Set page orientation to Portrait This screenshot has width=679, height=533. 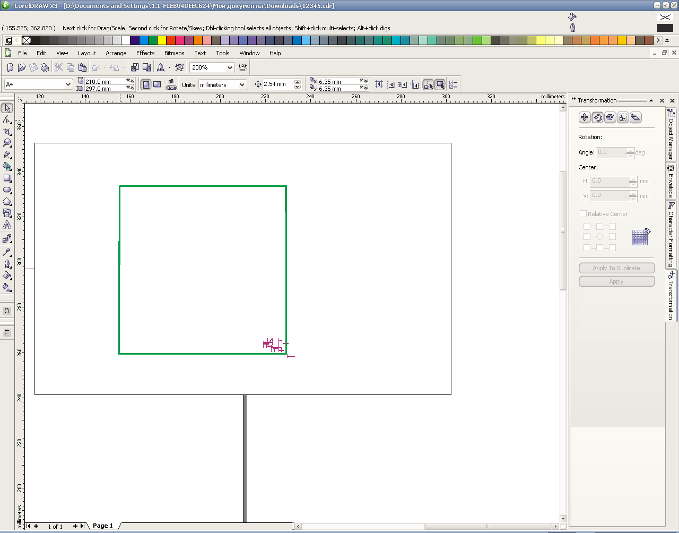pos(145,84)
